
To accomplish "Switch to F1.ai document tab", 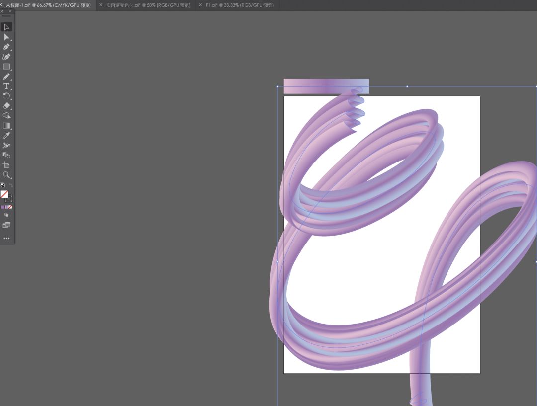I will (239, 5).
